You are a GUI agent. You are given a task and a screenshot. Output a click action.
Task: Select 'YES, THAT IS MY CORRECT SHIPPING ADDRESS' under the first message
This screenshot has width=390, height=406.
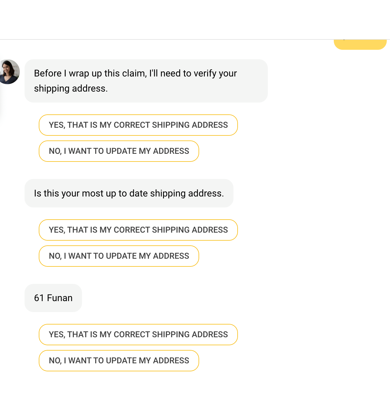click(138, 125)
